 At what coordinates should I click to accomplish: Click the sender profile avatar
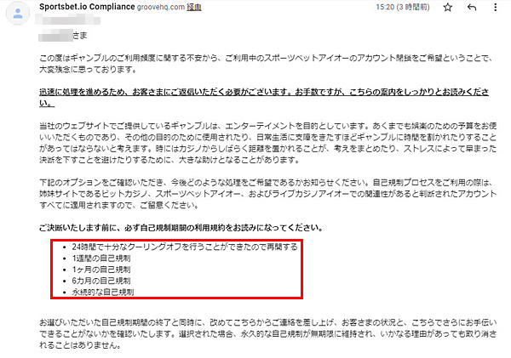click(18, 13)
